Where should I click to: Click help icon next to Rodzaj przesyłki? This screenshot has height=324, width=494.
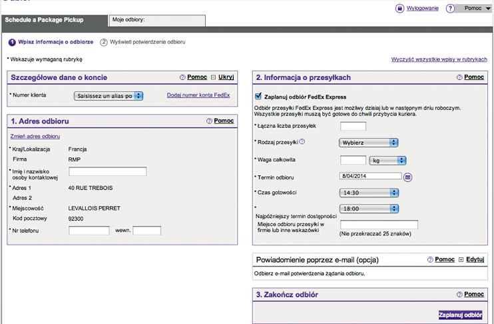(x=302, y=141)
